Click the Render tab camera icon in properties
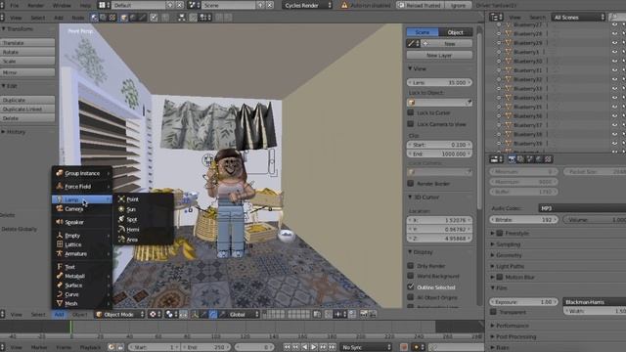Image resolution: width=626 pixels, height=352 pixels. click(512, 159)
